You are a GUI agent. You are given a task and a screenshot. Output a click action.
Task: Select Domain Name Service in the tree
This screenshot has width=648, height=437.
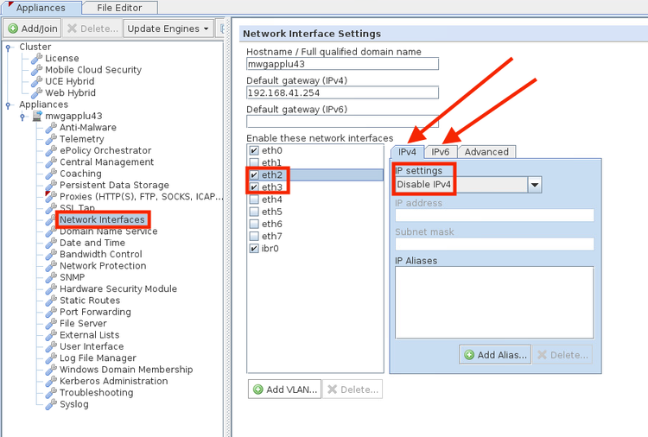pyautogui.click(x=108, y=231)
